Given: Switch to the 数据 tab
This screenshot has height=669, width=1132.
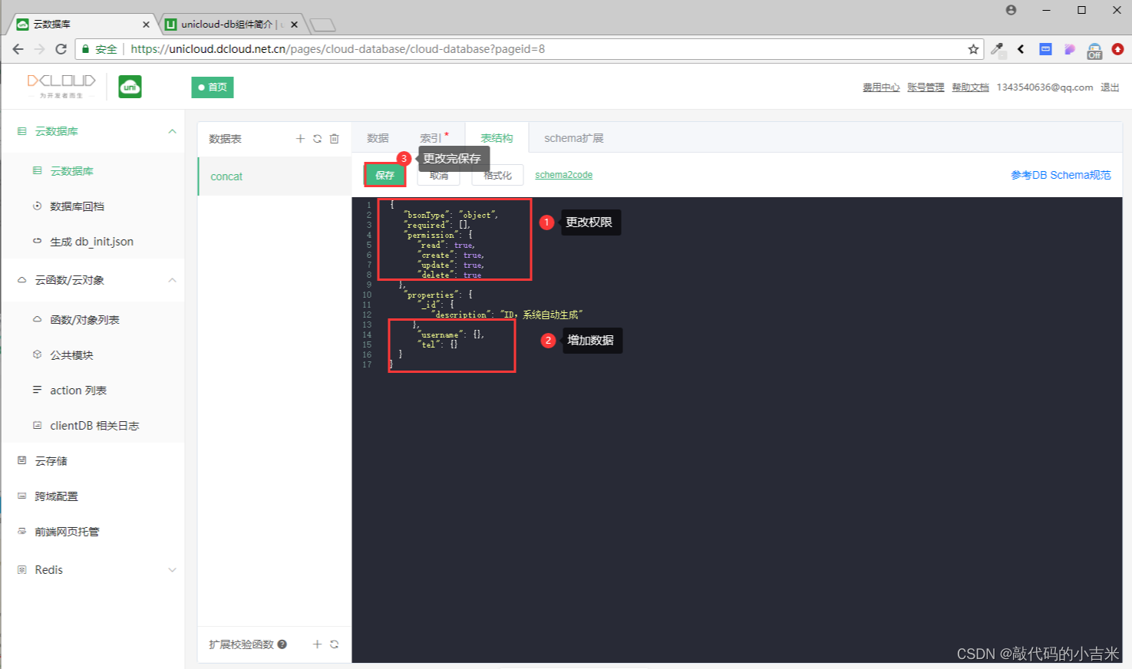Looking at the screenshot, I should point(378,138).
